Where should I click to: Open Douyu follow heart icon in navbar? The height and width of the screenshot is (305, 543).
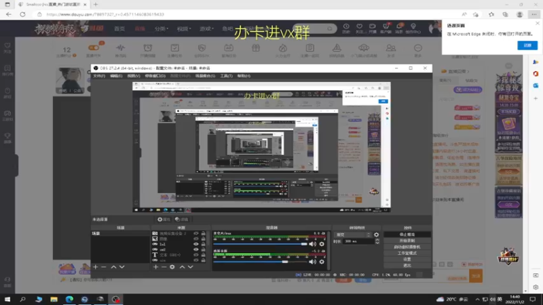tap(360, 28)
